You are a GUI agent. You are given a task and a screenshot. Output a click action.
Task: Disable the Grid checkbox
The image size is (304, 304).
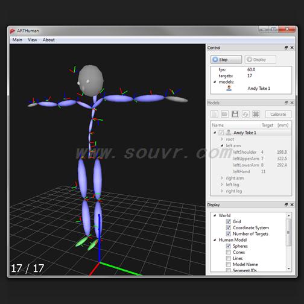(229, 221)
